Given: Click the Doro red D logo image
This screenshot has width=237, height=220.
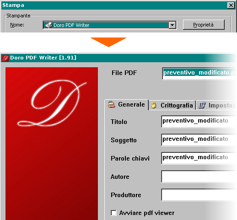Looking at the screenshot, I should pyautogui.click(x=52, y=143).
